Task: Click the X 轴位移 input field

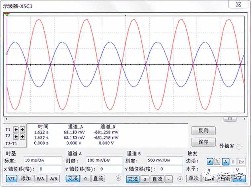Action: click(50, 169)
